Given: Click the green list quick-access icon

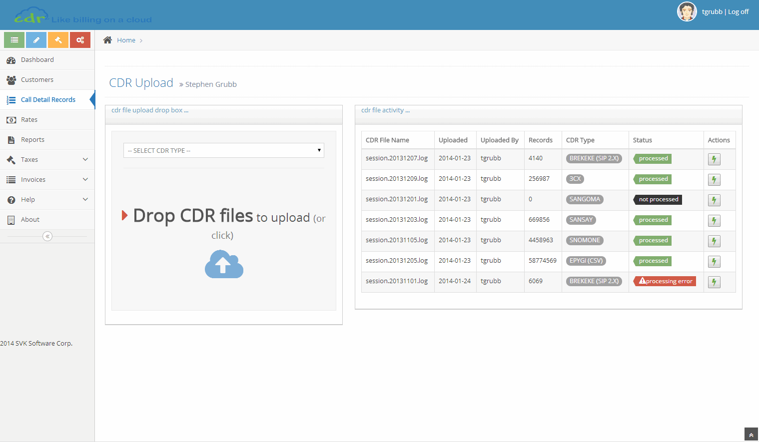Looking at the screenshot, I should point(13,39).
